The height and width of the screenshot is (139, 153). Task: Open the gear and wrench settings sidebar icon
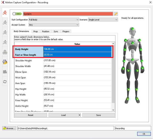click(x=5, y=62)
